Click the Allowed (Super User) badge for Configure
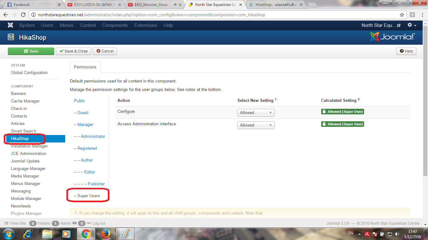 click(x=342, y=112)
